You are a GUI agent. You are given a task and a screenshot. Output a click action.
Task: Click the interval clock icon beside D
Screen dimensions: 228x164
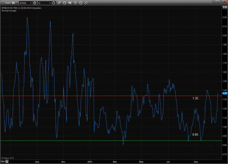coord(54,3)
